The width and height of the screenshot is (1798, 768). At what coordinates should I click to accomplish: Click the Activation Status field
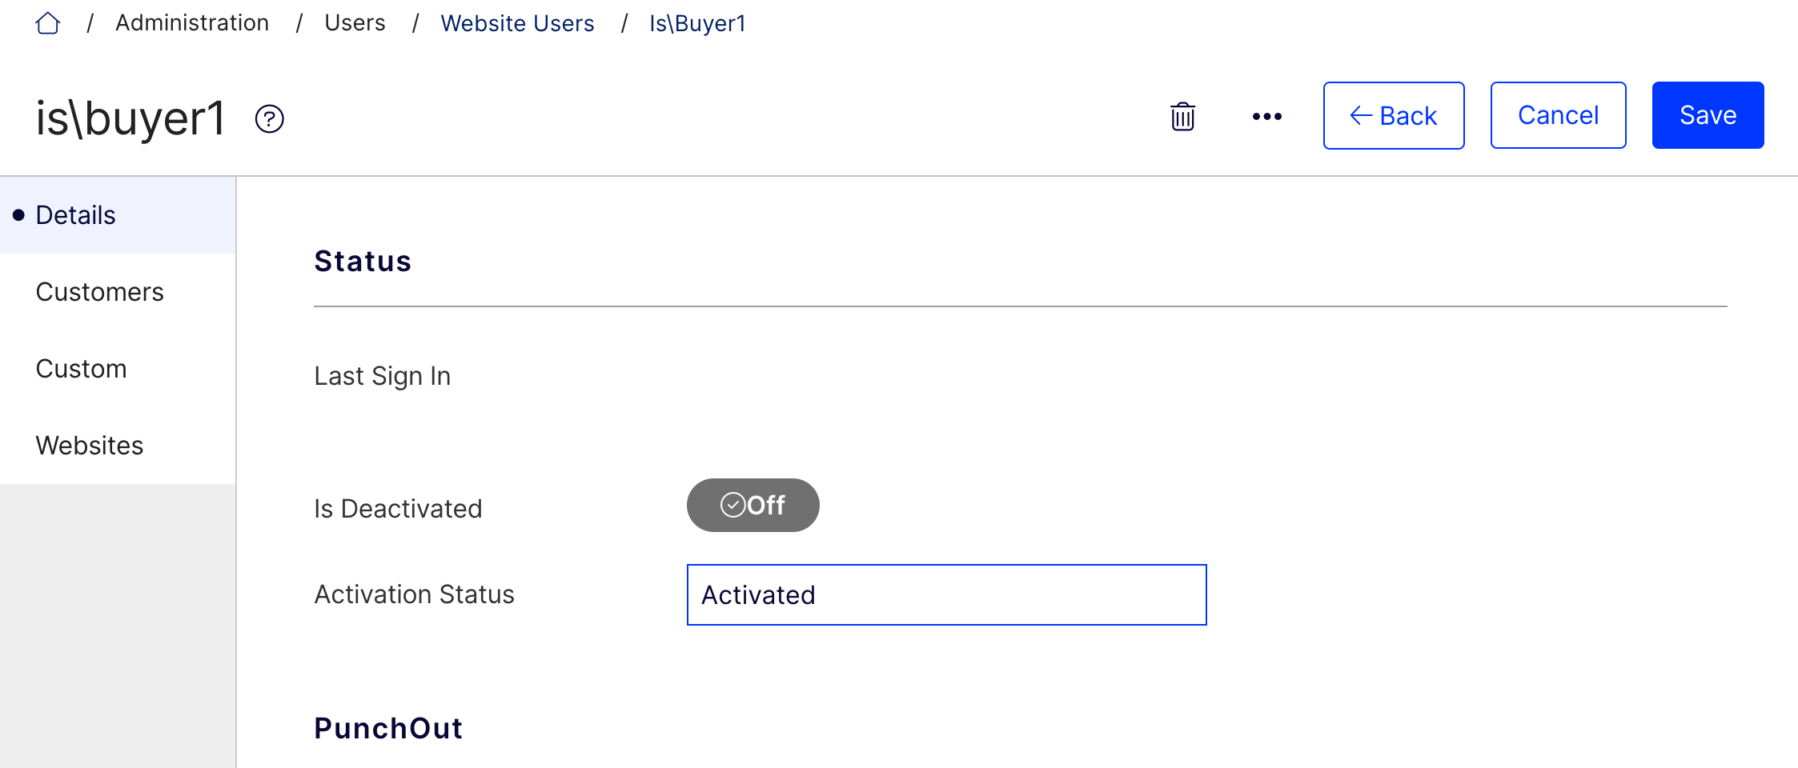coord(946,594)
